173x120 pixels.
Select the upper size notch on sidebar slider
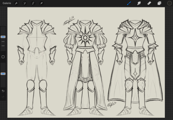3,42
